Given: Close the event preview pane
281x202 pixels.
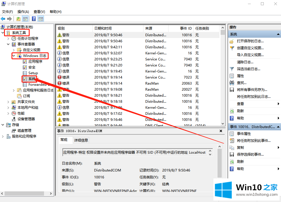Looking at the screenshot, I should (221, 131).
